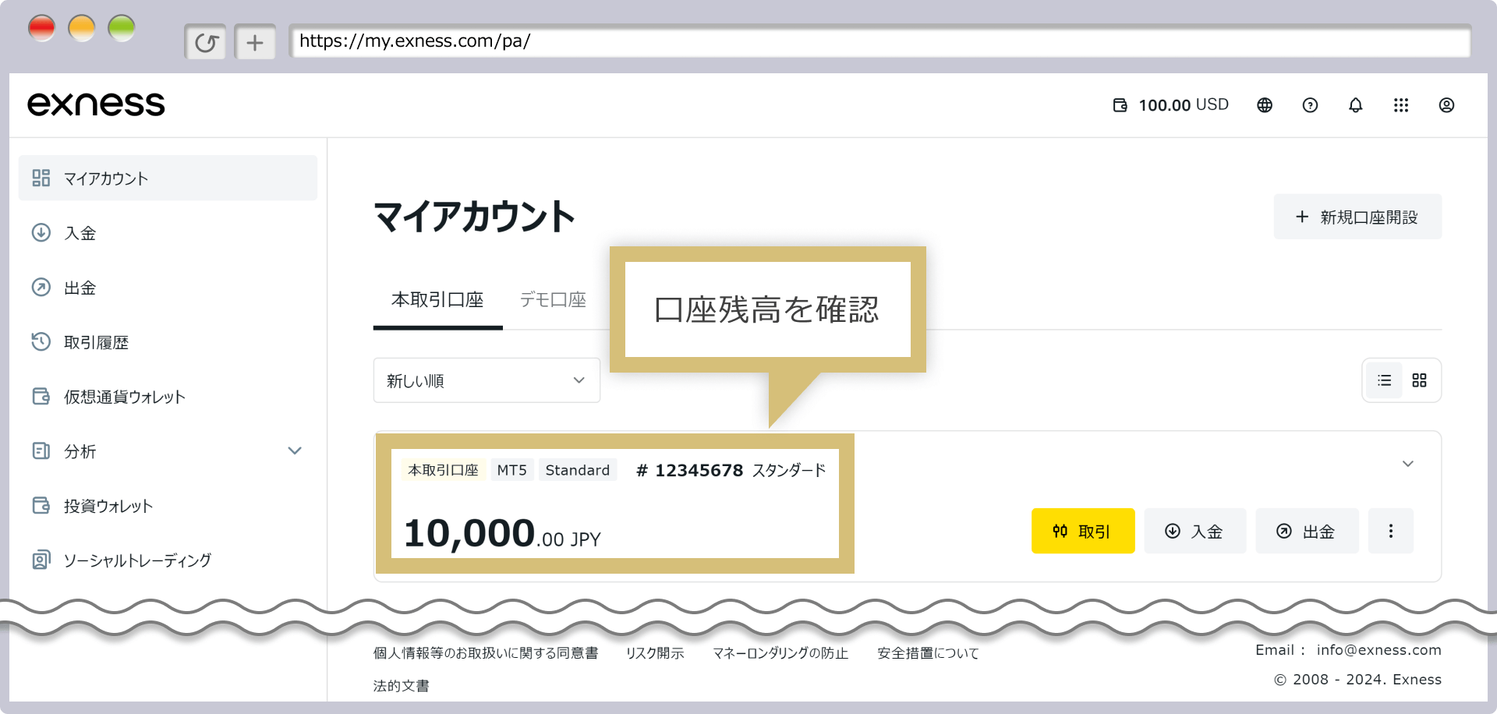Click the info@exness.com email link
Screen dimensions: 1497x714
1378,650
